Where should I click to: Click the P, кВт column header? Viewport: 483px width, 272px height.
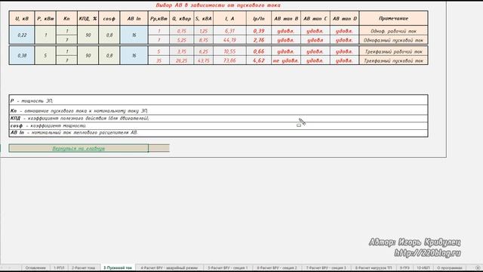click(45, 18)
